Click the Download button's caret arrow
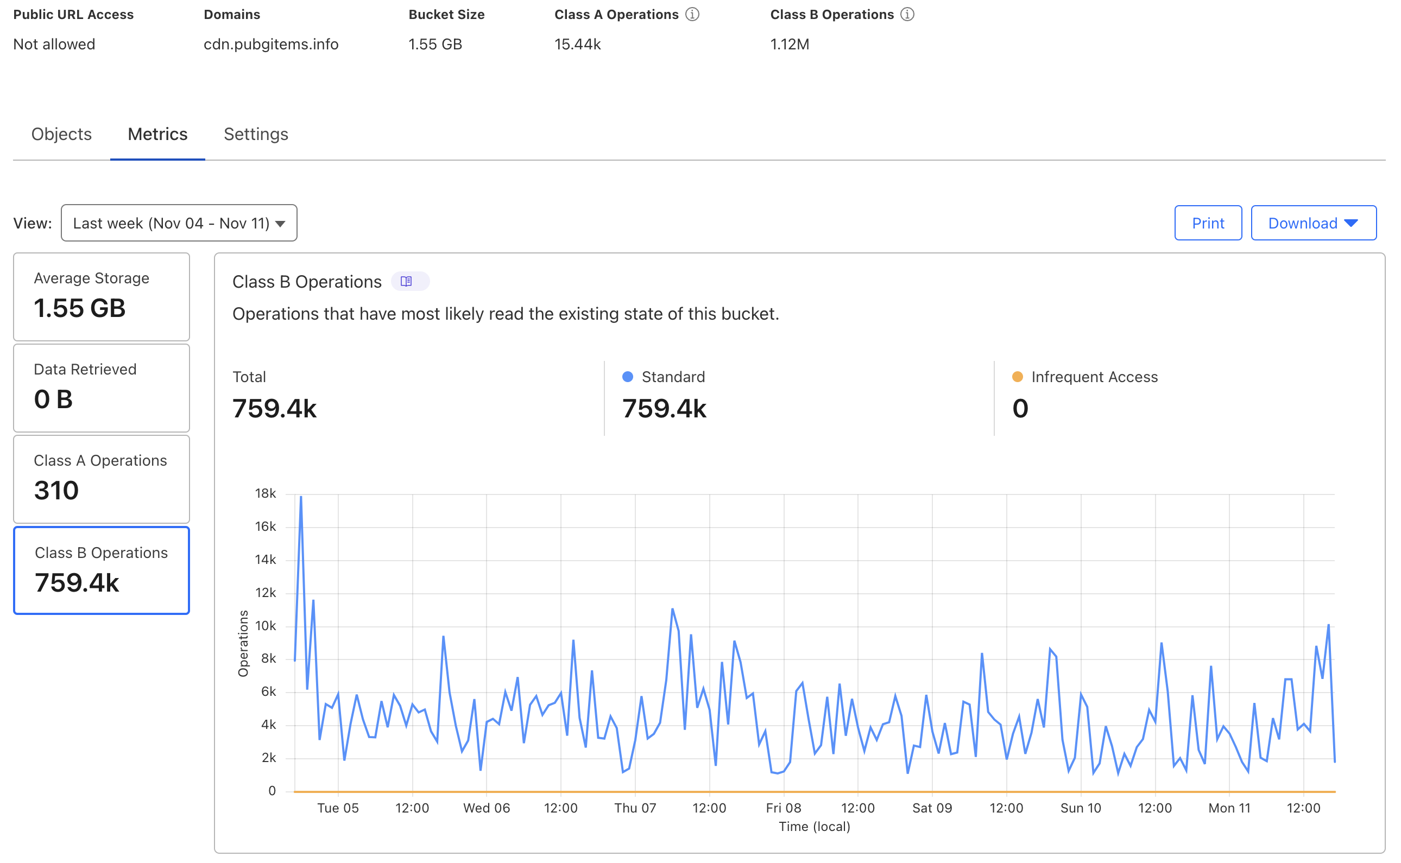Viewport: 1401px width, 863px height. click(x=1352, y=223)
